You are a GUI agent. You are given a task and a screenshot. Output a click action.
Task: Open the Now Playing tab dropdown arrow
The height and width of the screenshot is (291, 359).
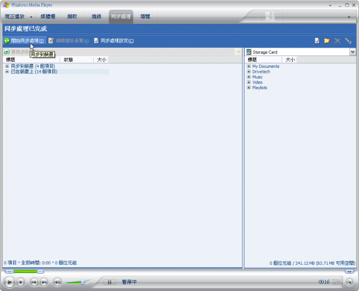[x=31, y=17]
